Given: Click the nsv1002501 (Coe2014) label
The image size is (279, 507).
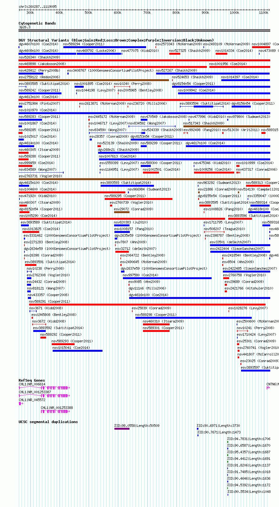Looking at the screenshot, I should pos(161,169).
